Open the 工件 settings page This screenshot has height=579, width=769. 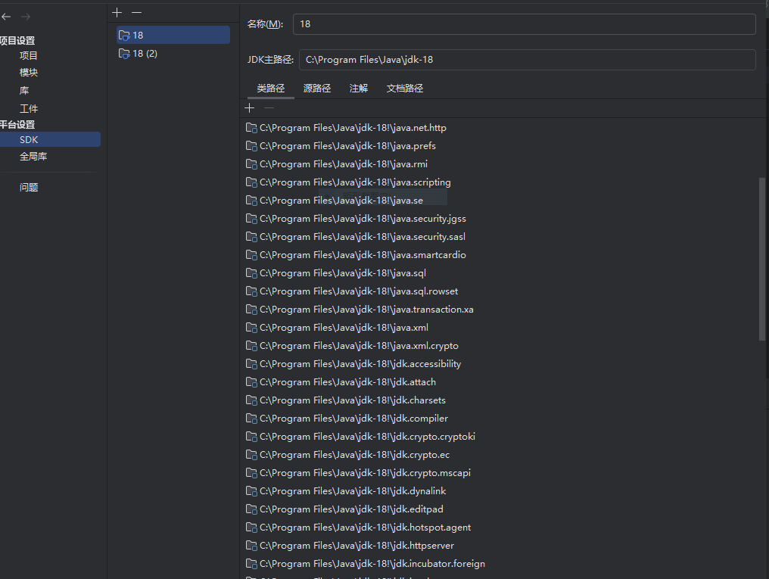coord(29,109)
